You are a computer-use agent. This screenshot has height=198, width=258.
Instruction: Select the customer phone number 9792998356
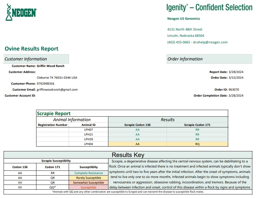45,83
